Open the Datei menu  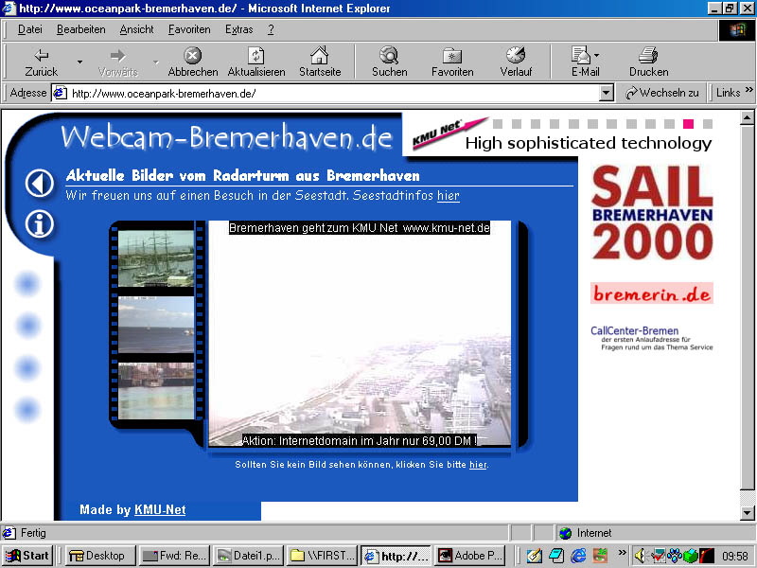click(30, 29)
